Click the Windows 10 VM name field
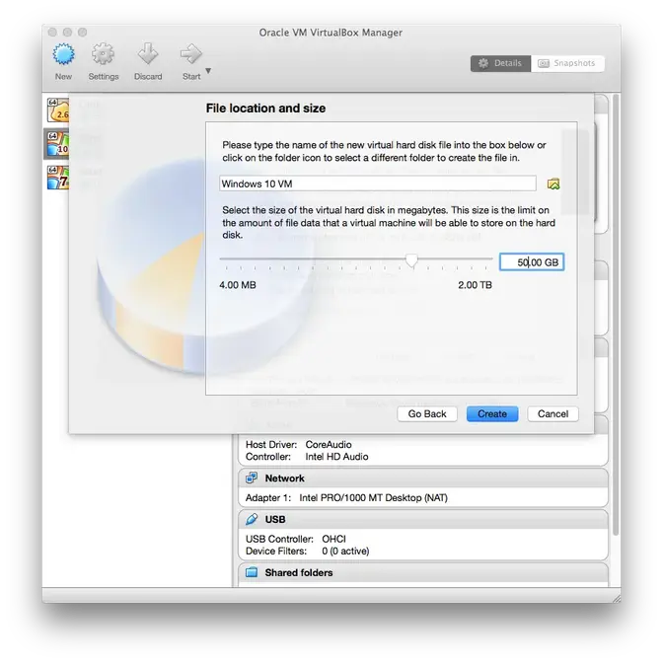The image size is (663, 663). click(x=378, y=184)
